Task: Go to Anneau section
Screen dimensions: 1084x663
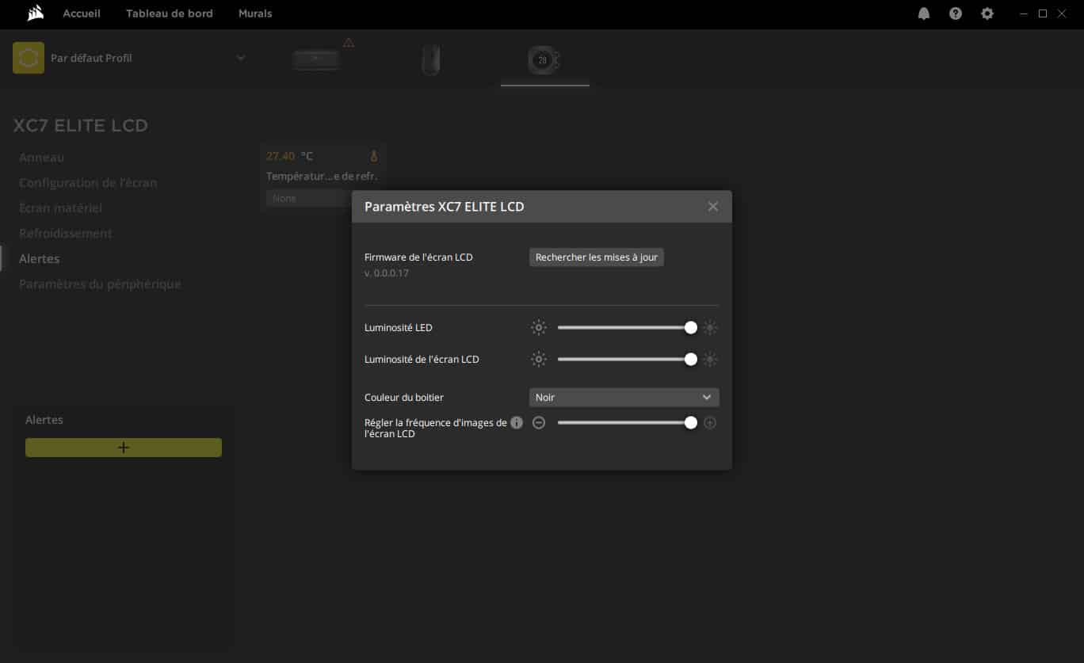Action: tap(41, 158)
